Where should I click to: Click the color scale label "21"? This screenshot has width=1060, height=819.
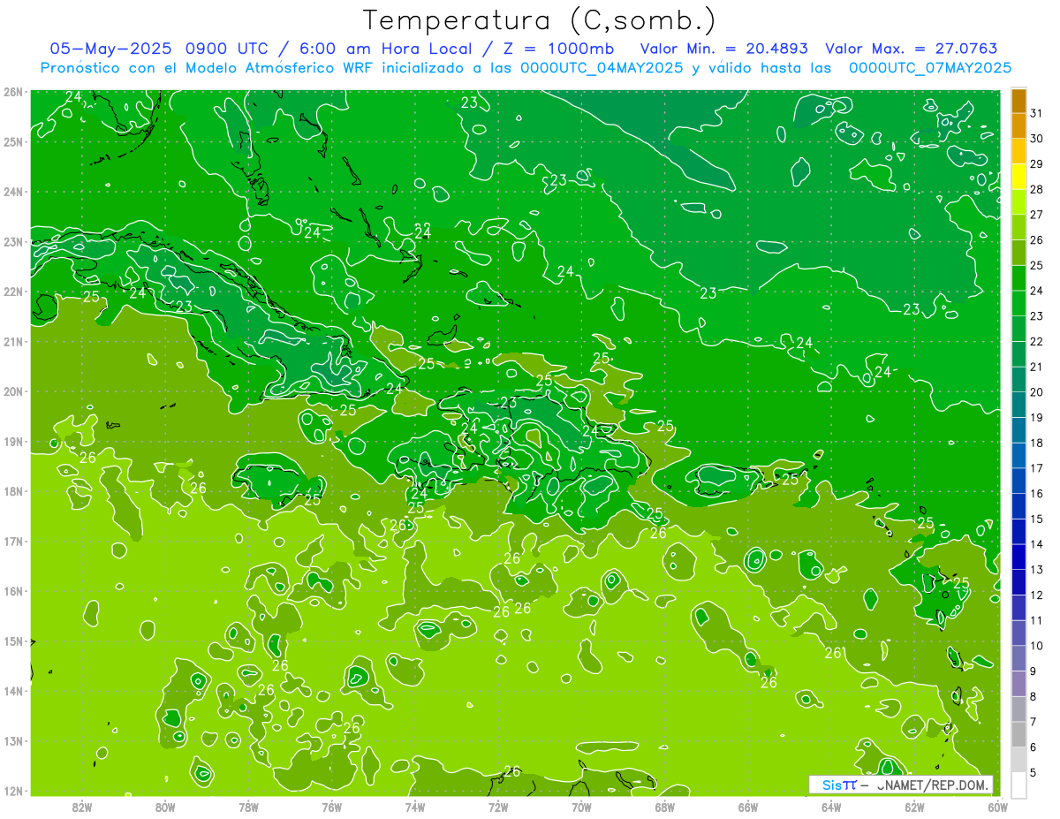pos(1036,367)
